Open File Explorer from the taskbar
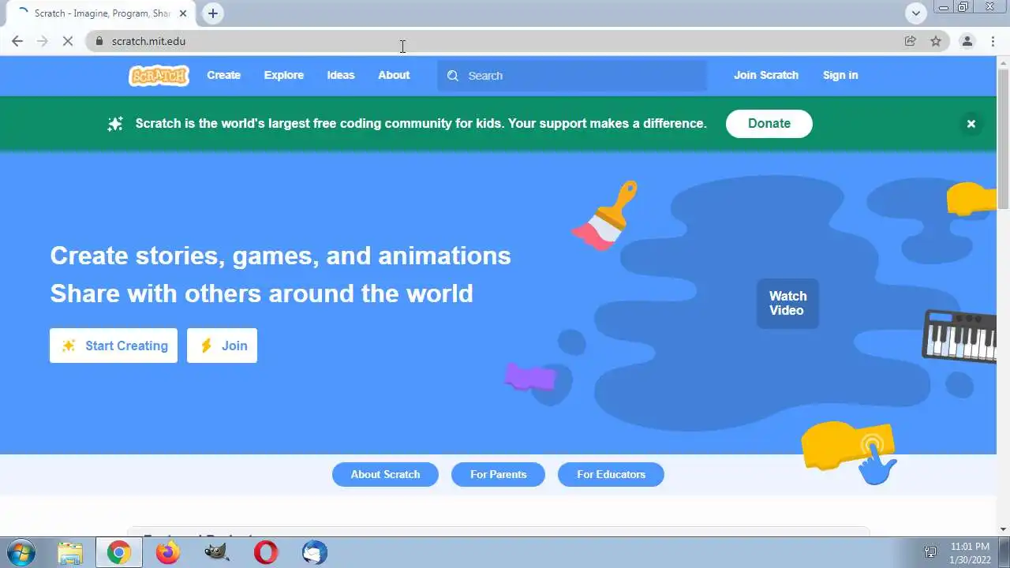1010x568 pixels. [69, 552]
